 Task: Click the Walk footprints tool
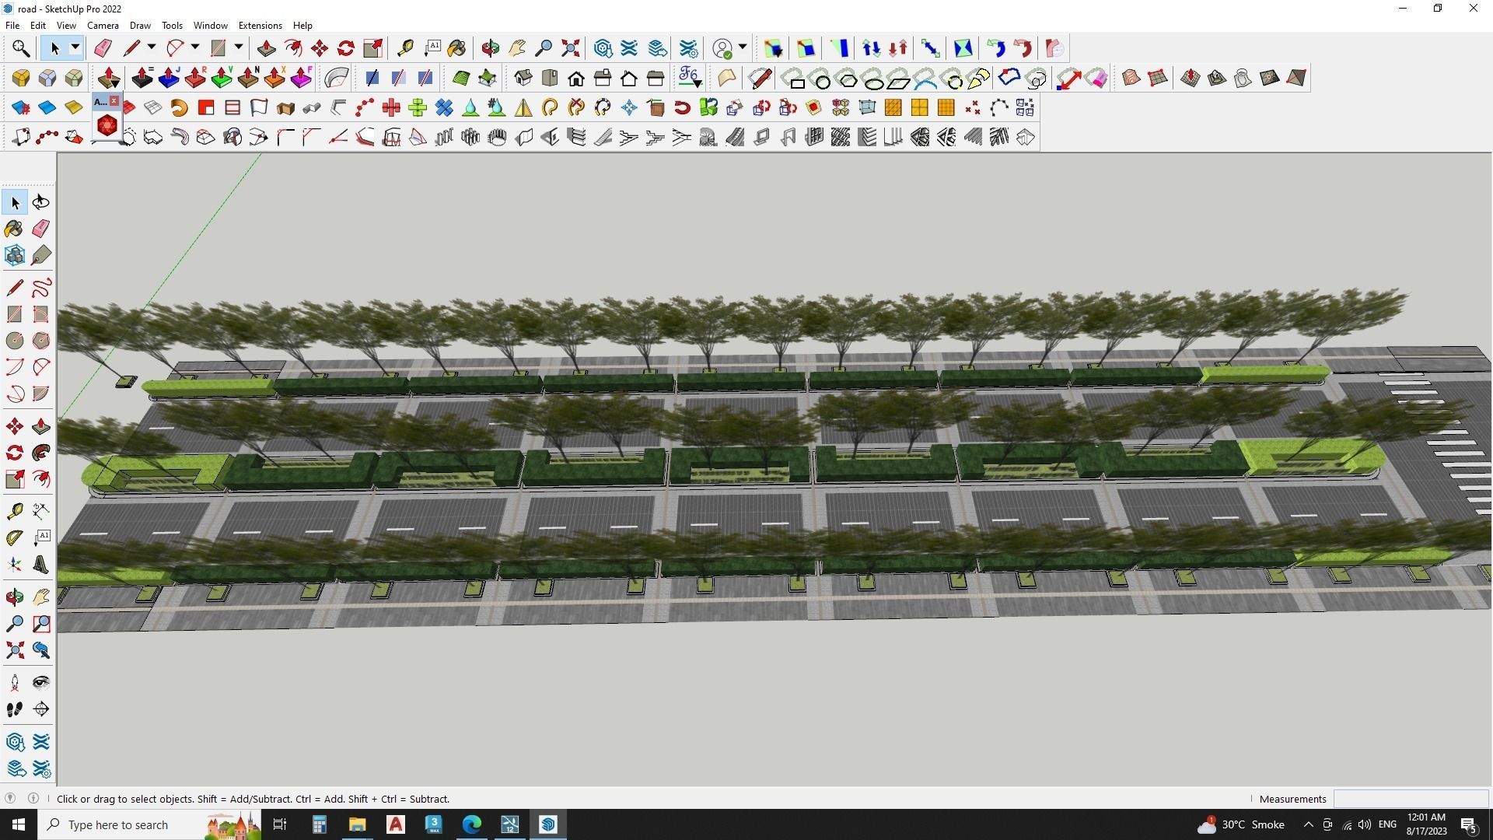point(15,709)
